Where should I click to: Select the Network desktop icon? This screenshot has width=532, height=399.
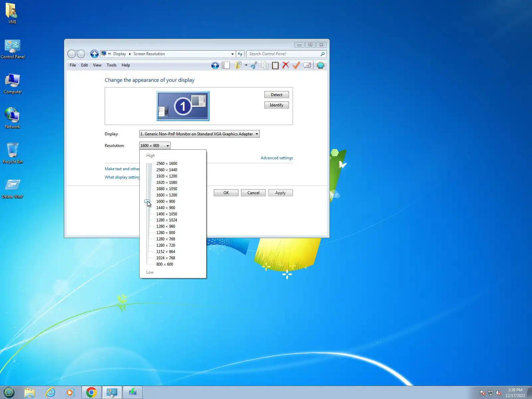coord(13,118)
